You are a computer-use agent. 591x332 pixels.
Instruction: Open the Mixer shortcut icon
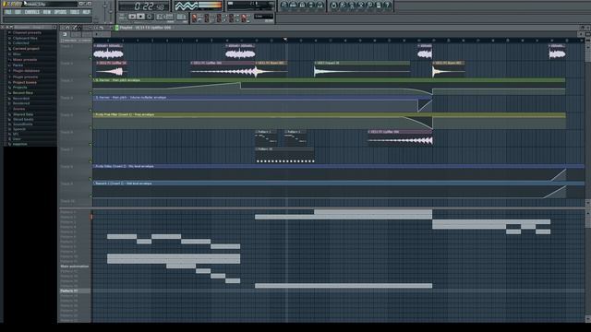[x=320, y=6]
